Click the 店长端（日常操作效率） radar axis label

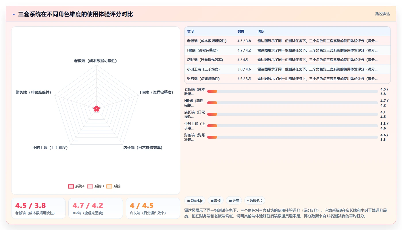click(143, 148)
